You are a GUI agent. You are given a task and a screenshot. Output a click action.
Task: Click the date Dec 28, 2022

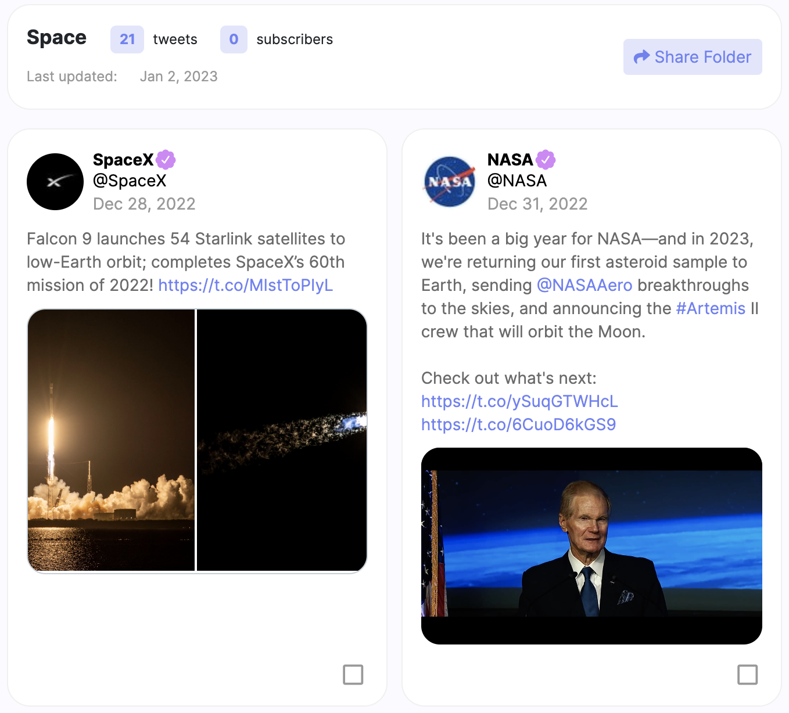tap(144, 204)
